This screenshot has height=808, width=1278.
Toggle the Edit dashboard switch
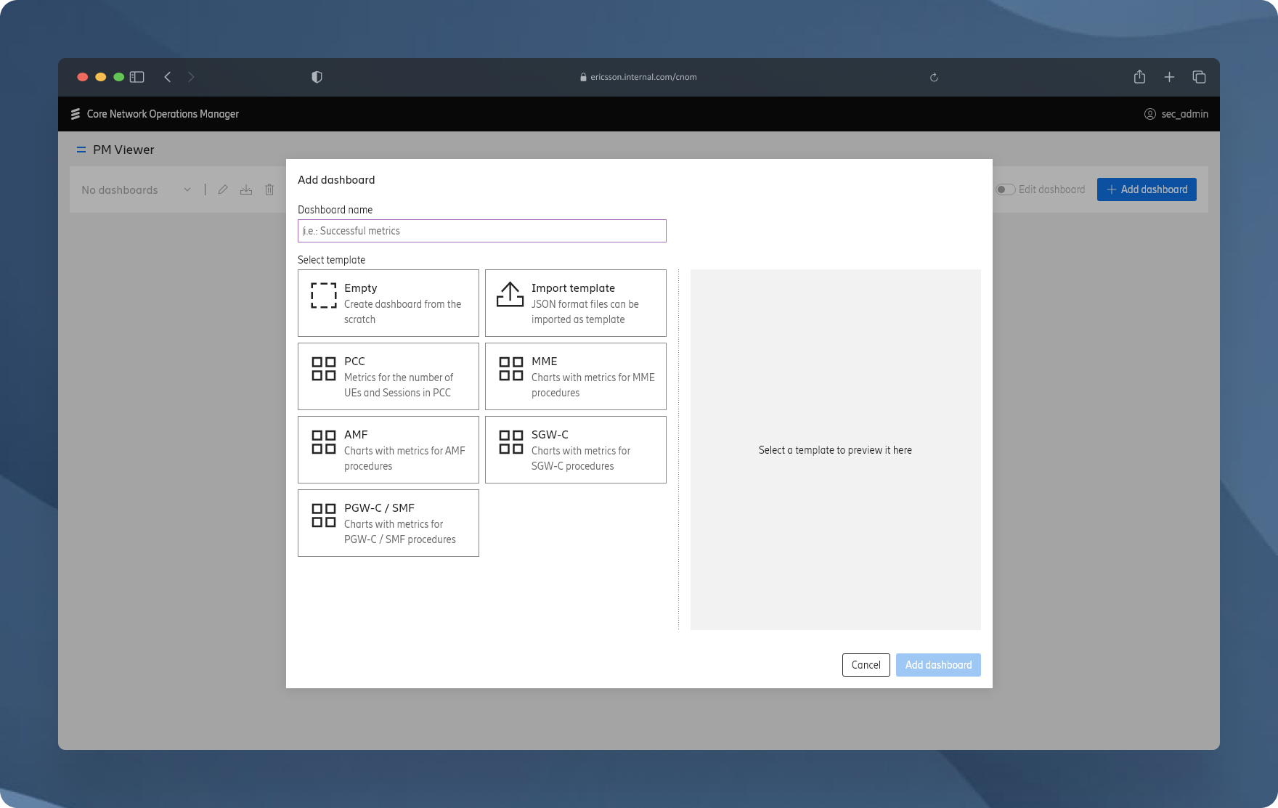tap(1005, 189)
